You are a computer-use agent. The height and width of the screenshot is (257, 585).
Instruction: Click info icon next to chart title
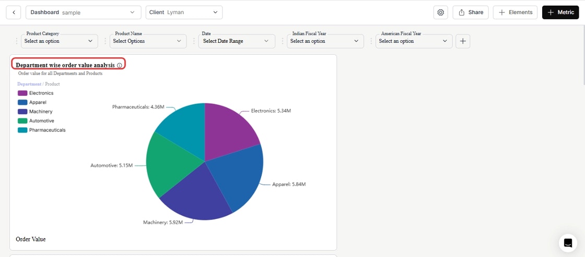click(x=120, y=65)
